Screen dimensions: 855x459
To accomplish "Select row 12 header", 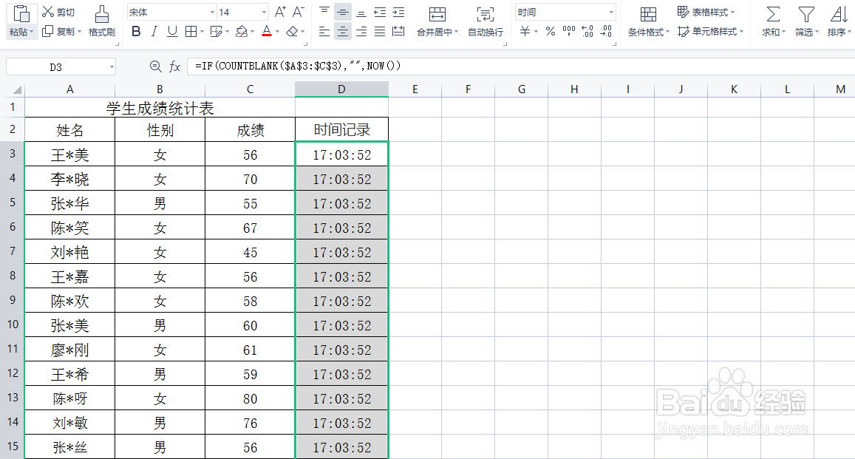I will point(12,373).
